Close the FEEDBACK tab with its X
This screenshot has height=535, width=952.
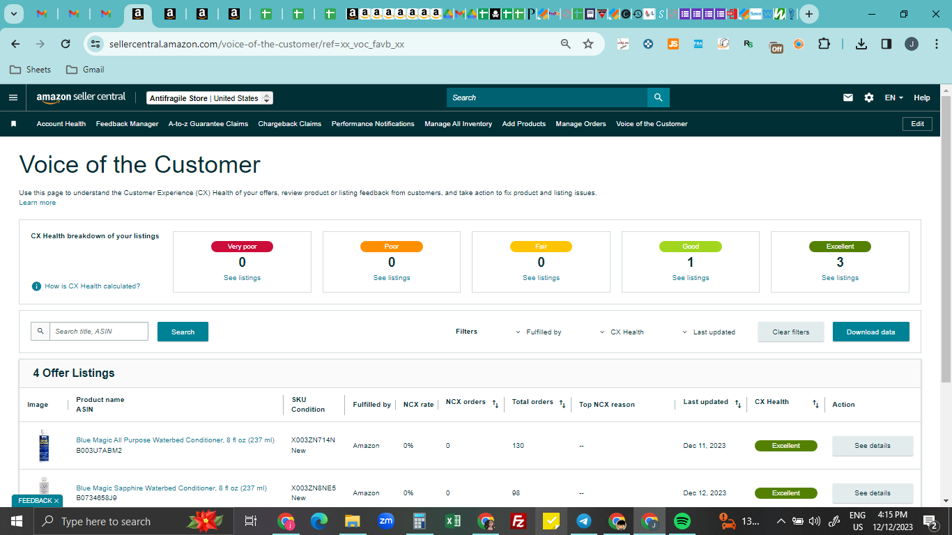56,501
